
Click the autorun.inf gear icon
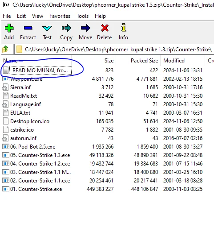point(5,138)
